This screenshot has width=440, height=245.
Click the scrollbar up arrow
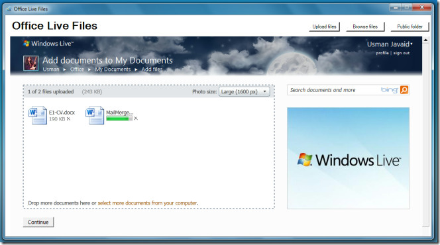(x=425, y=40)
